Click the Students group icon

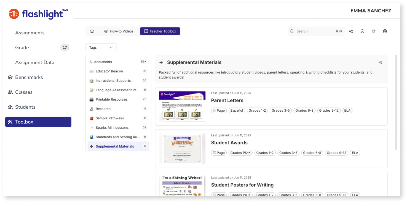(10, 107)
